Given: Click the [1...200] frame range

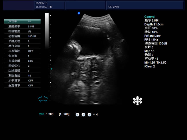Looking at the screenshot, I should click(x=64, y=114).
